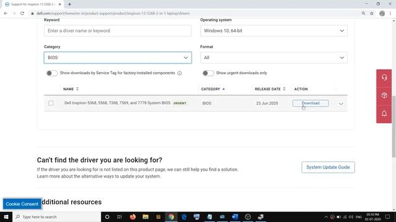
Task: Open the Windows Start menu
Action: point(6,216)
